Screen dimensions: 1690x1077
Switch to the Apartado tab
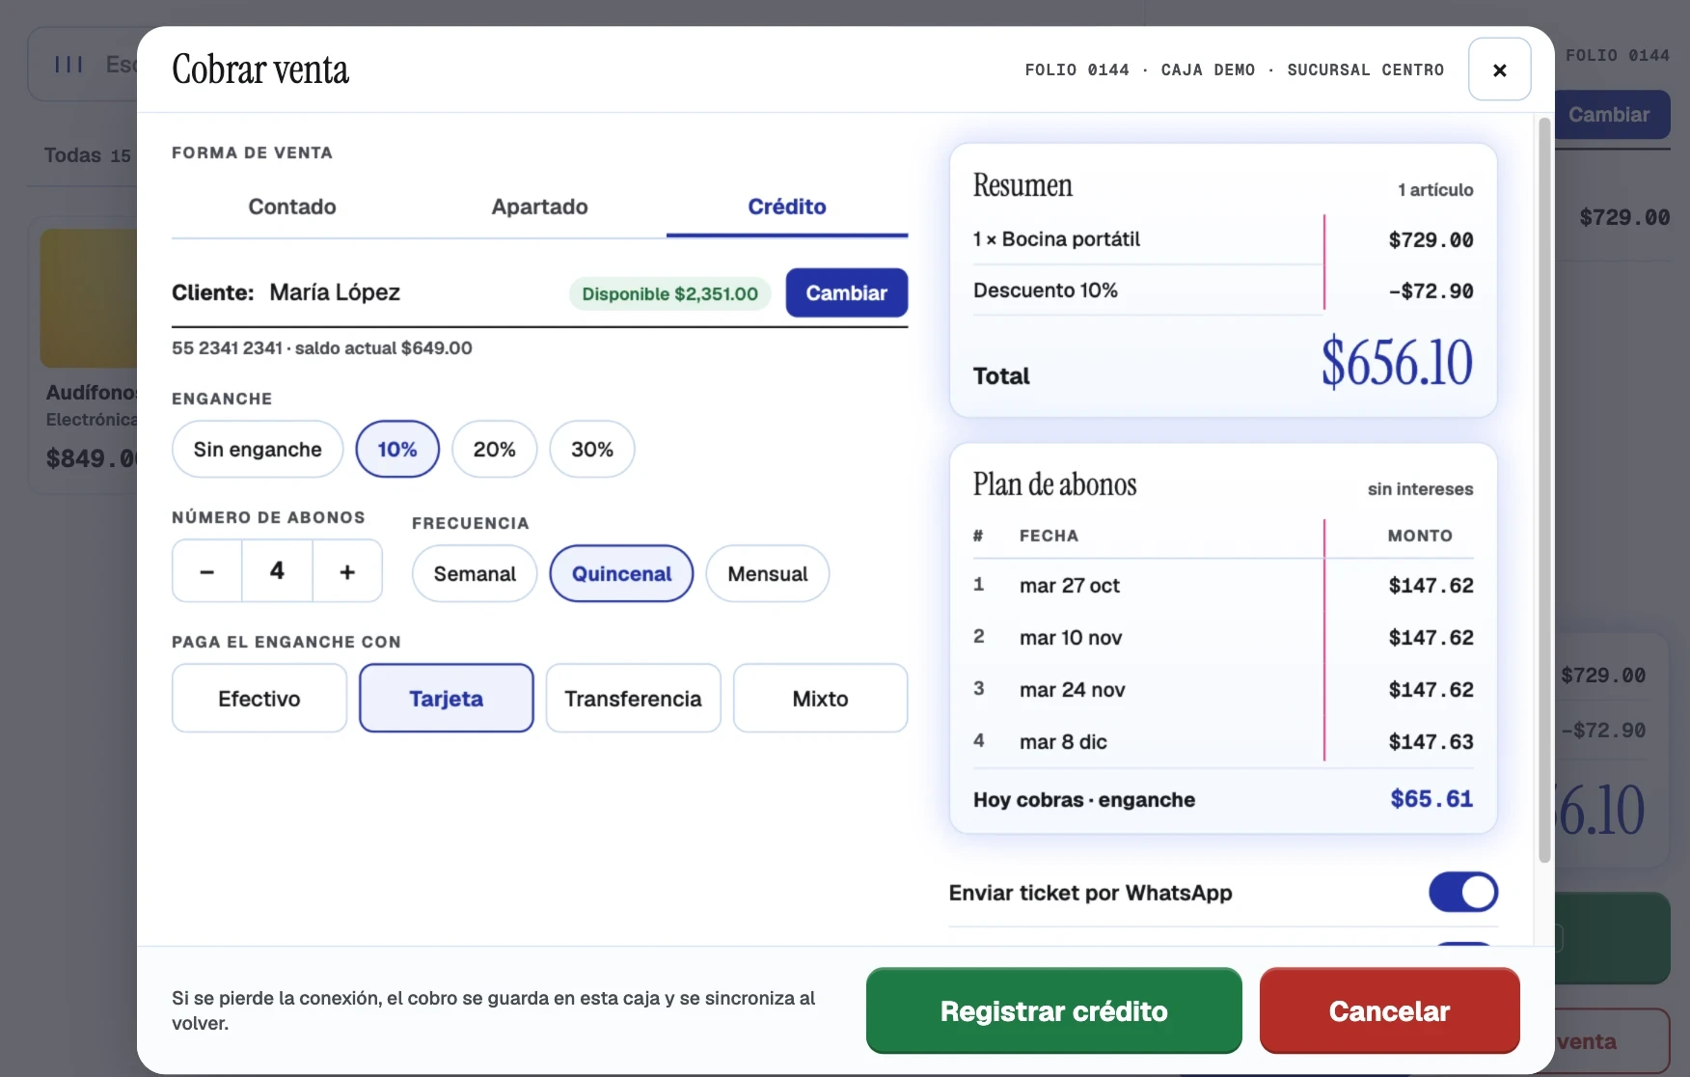coord(539,207)
